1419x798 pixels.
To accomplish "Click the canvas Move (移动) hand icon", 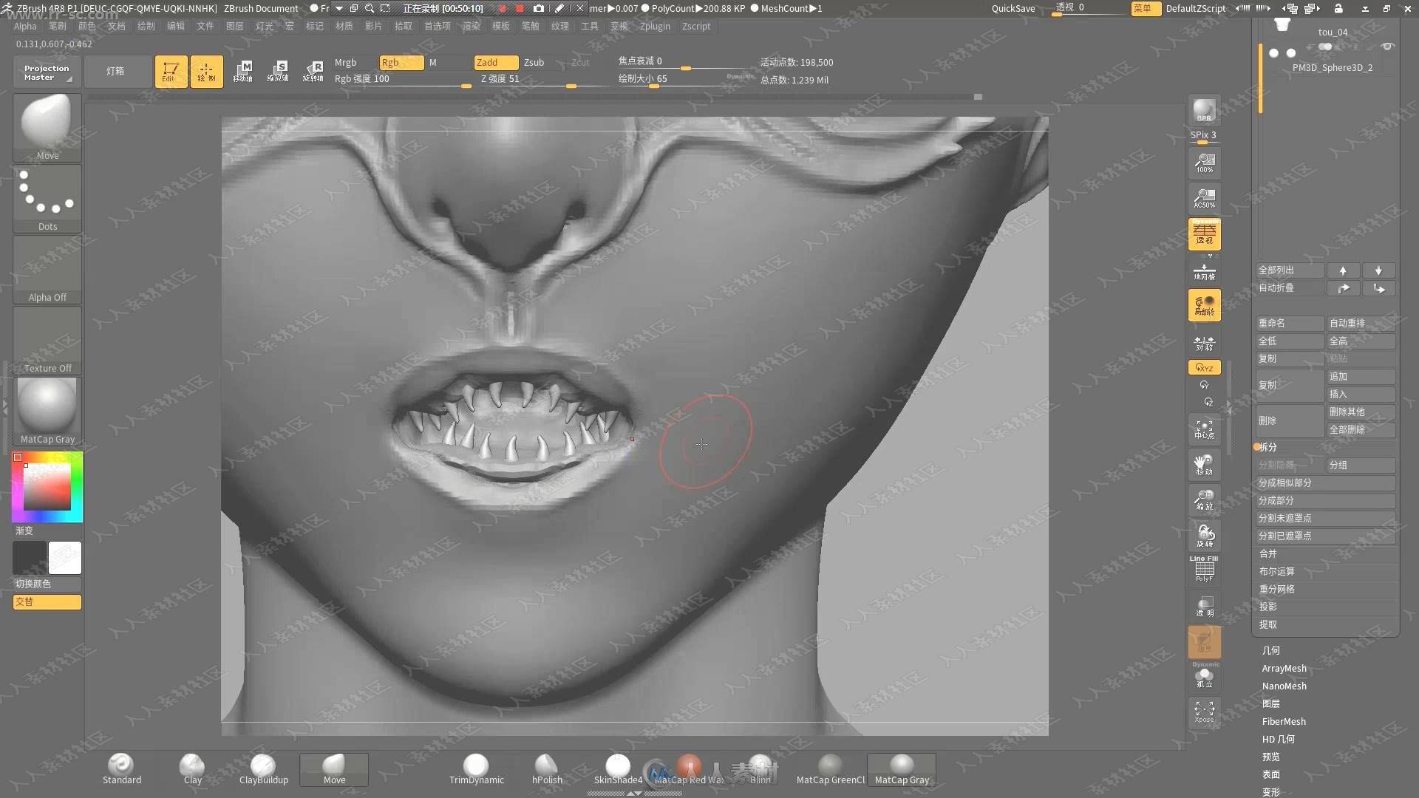I will 1204,465.
